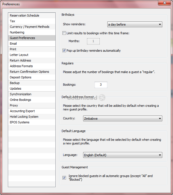The height and width of the screenshot is (195, 173).
Task: Open Hotel Locking System preferences
Action: [24, 117]
